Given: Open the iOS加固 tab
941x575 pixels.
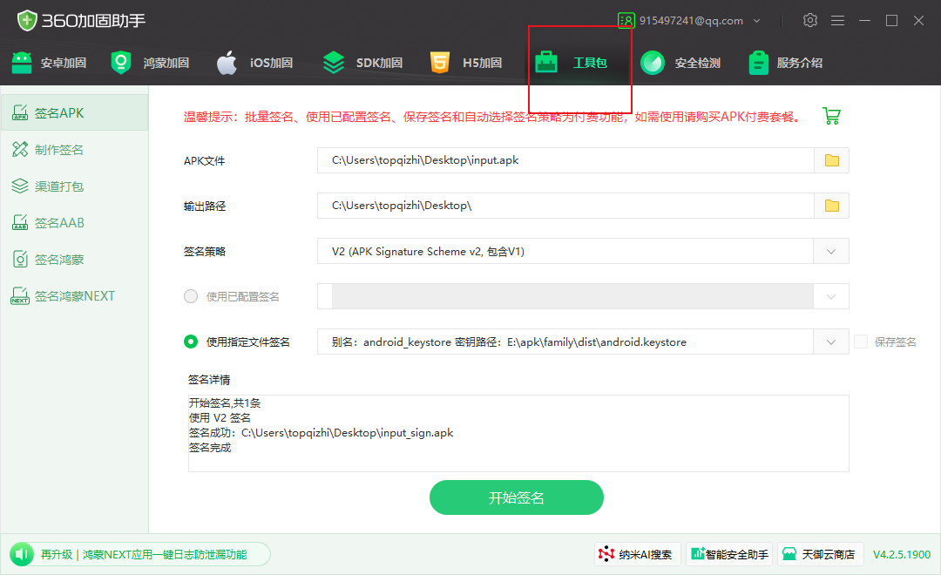Looking at the screenshot, I should 254,63.
